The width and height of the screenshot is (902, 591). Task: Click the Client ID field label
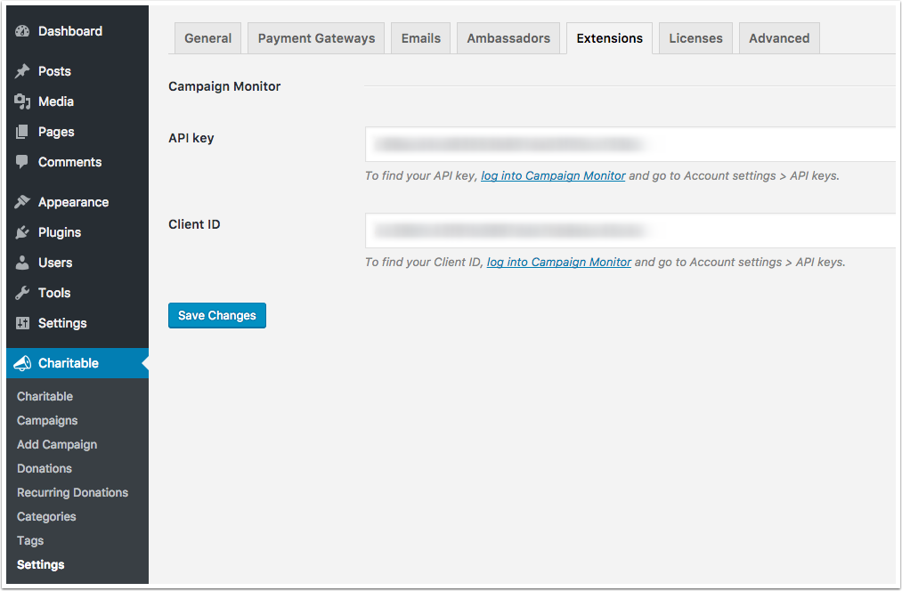(x=194, y=225)
